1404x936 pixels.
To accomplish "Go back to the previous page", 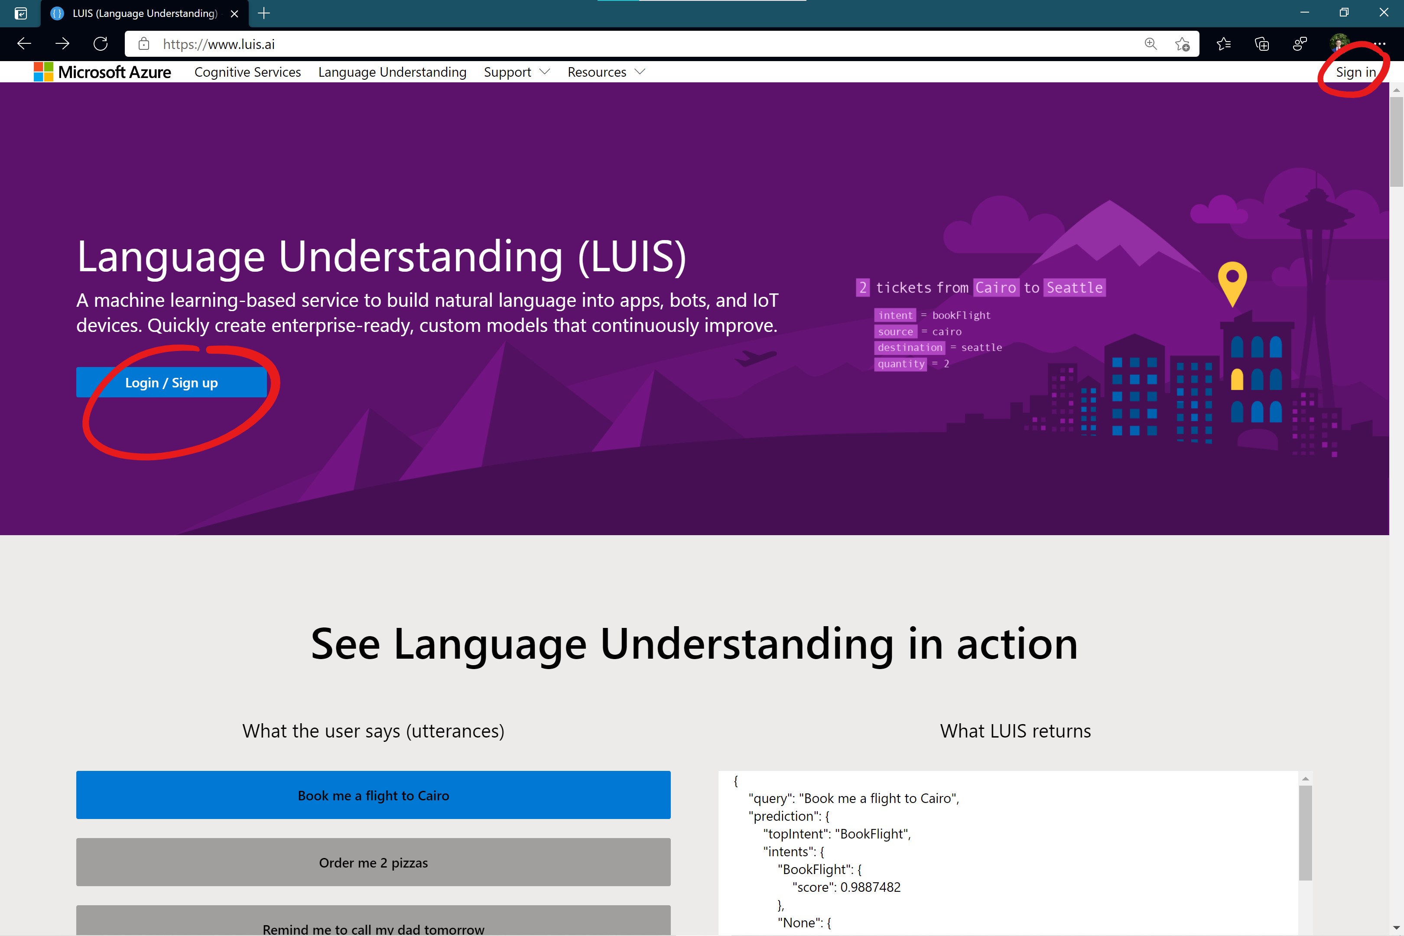I will click(x=24, y=44).
